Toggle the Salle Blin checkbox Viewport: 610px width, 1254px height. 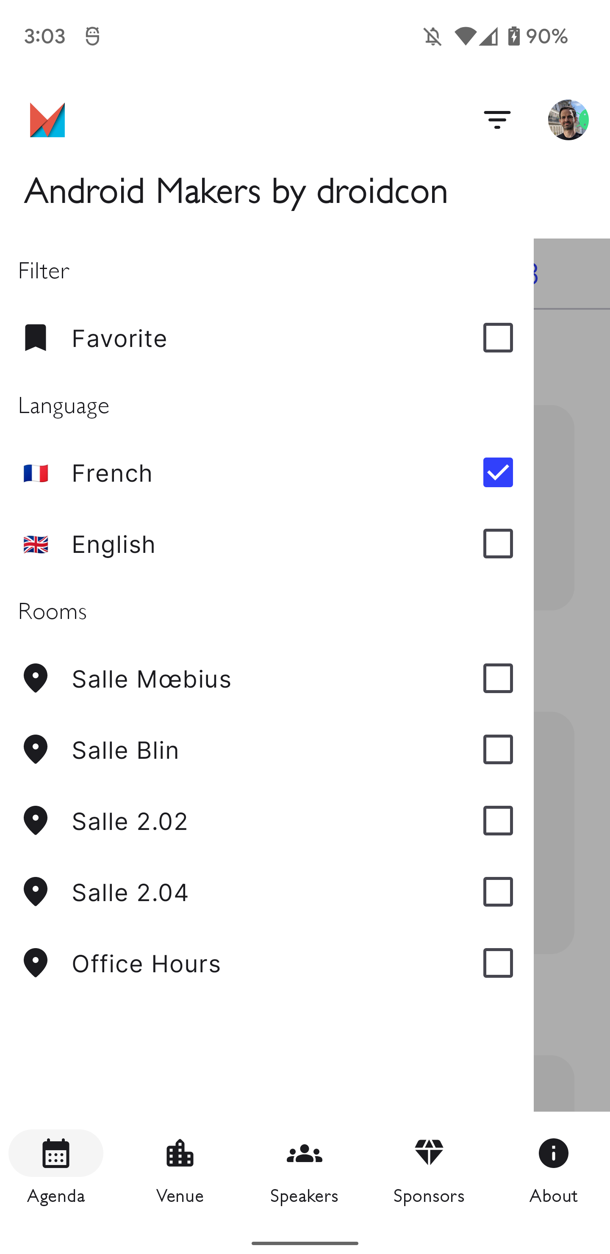pyautogui.click(x=498, y=749)
